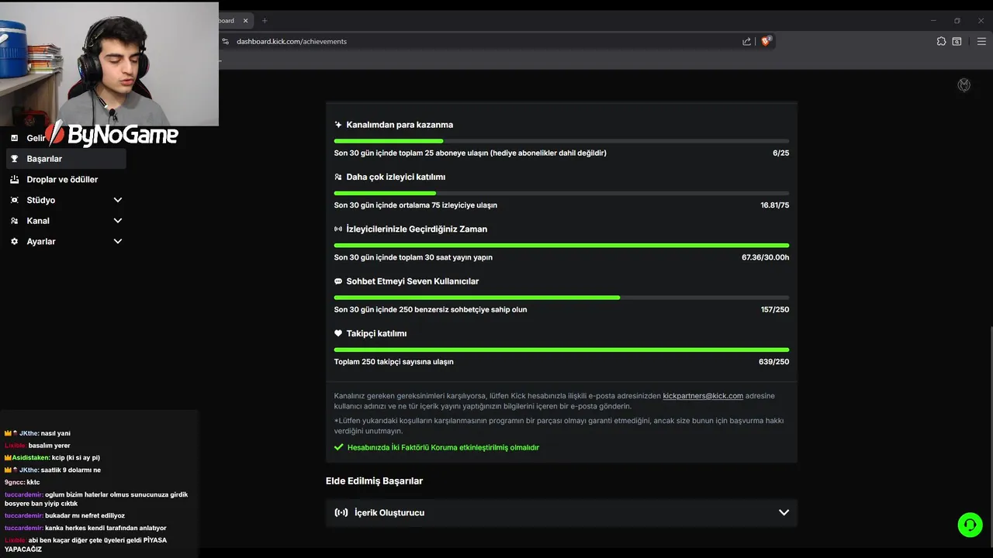Expand the Ayarlar sidebar section chevron
The width and height of the screenshot is (993, 558).
118,242
